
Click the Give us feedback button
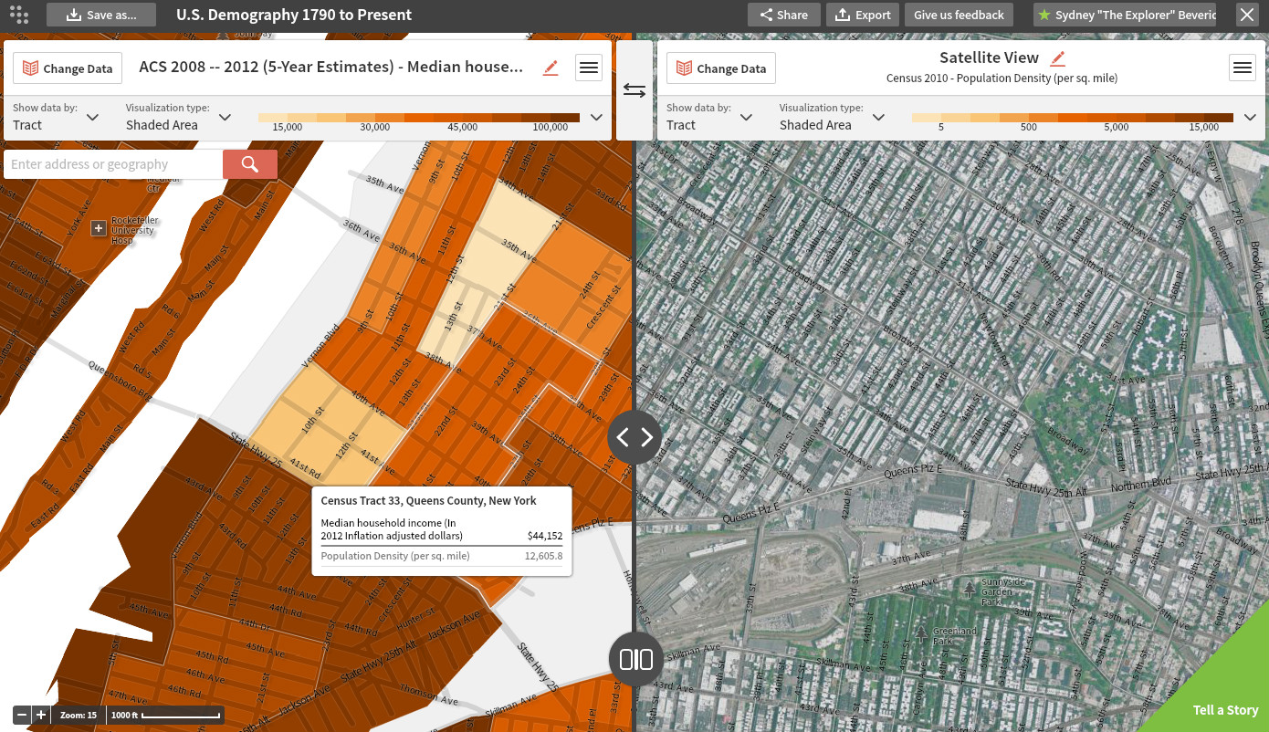pos(959,15)
